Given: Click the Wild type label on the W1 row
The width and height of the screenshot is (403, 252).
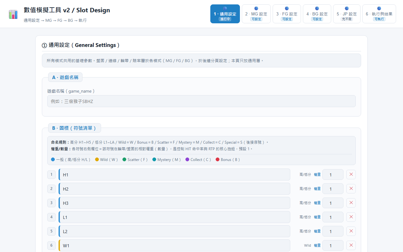Looking at the screenshot, I should click(308, 245).
